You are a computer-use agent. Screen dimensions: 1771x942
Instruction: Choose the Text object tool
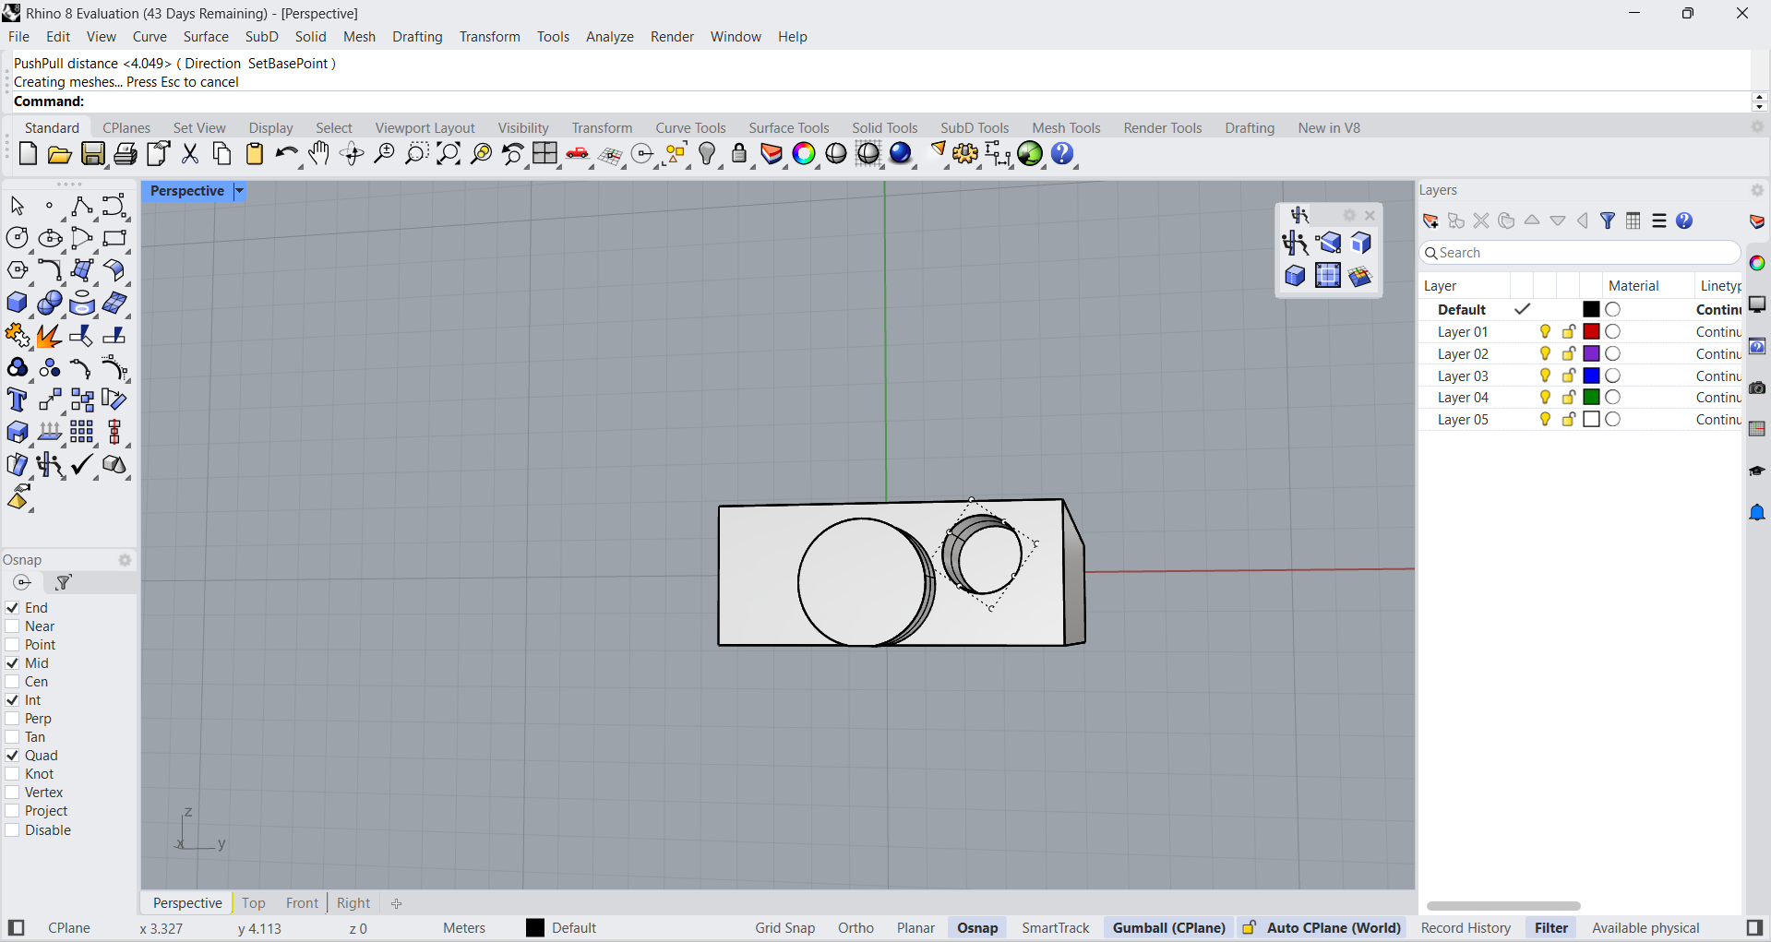pyautogui.click(x=18, y=400)
